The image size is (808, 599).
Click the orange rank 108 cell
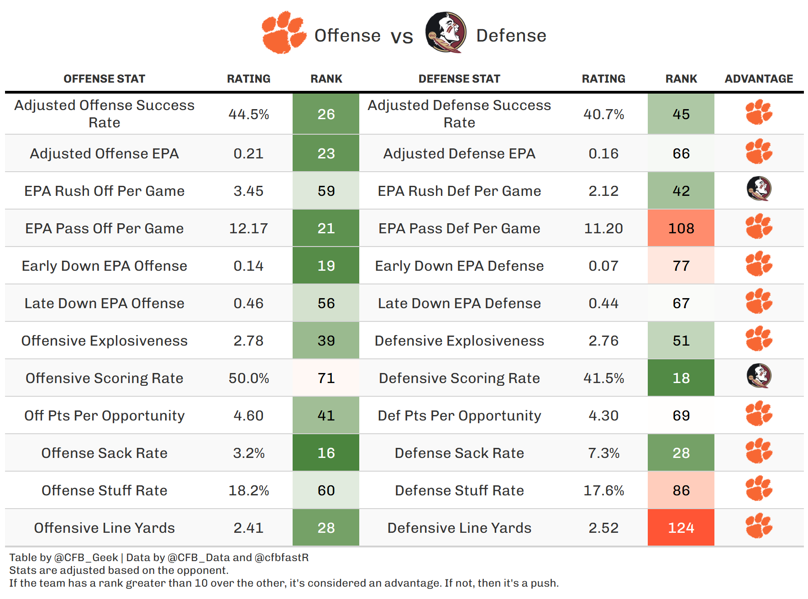pos(681,228)
